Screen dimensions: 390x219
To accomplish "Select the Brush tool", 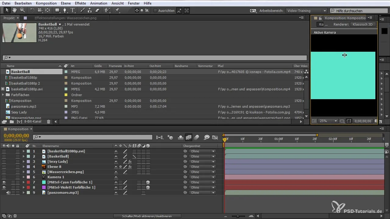I will click(83, 10).
